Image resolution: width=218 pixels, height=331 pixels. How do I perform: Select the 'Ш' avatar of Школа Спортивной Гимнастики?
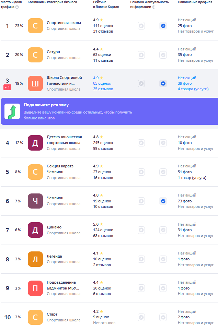pyautogui.click(x=35, y=84)
